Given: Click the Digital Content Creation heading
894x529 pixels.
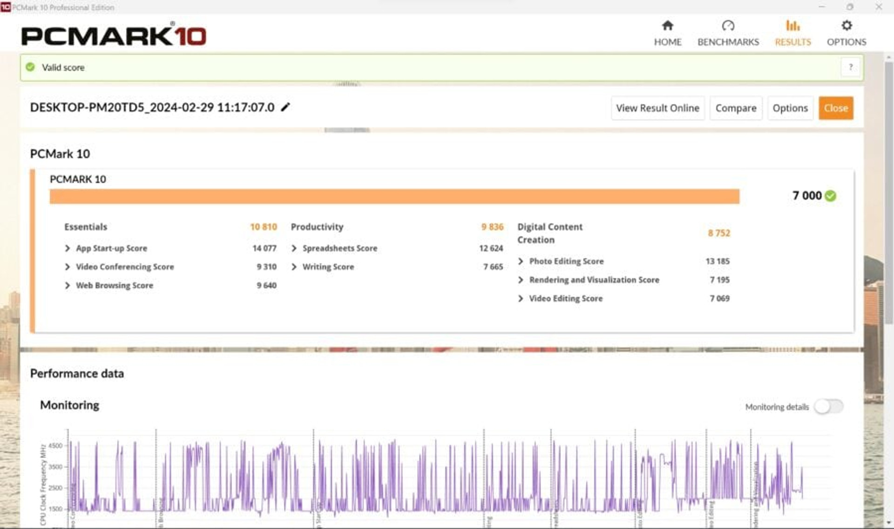Looking at the screenshot, I should pyautogui.click(x=550, y=233).
